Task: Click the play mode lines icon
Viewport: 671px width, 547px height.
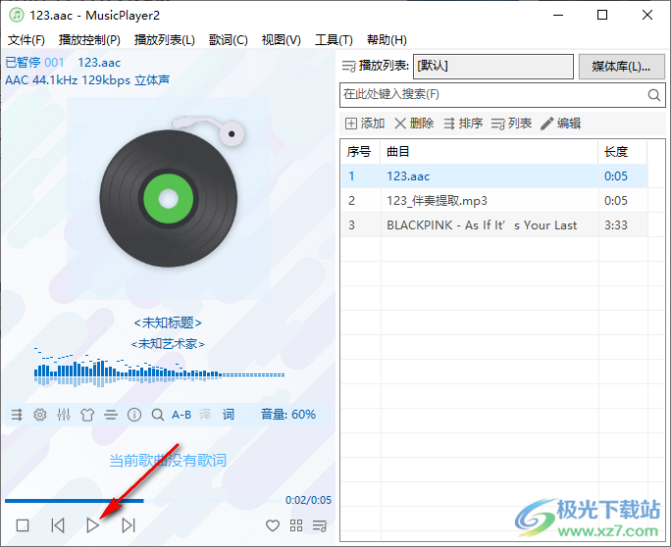Action: 111,415
